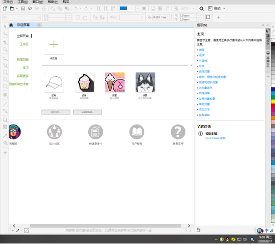Click the Export icon in toolbar
Viewport: 275px width, 244px height.
point(106,8)
